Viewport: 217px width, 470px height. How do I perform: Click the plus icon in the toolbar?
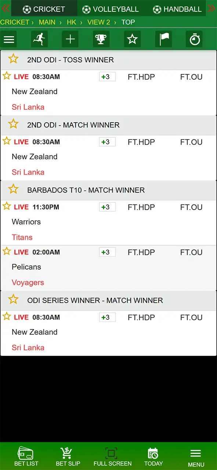[x=70, y=39]
